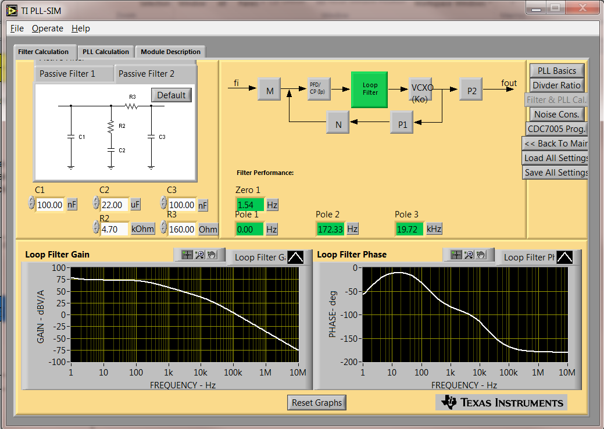Click Pole 2 indicator value 172.33
Screen dimensions: 604x429
click(x=330, y=229)
